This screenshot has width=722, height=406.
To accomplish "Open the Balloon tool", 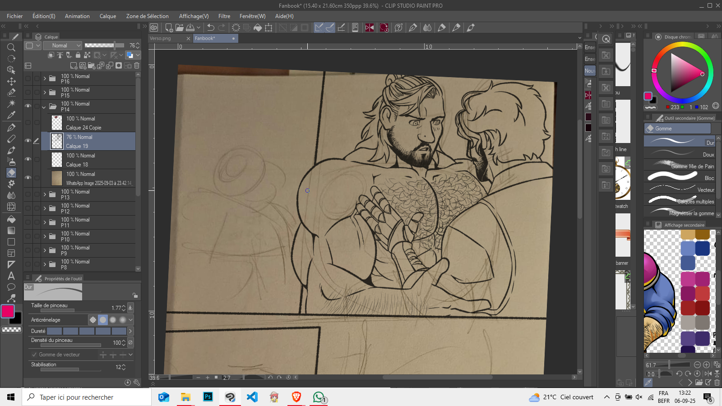I will [11, 287].
